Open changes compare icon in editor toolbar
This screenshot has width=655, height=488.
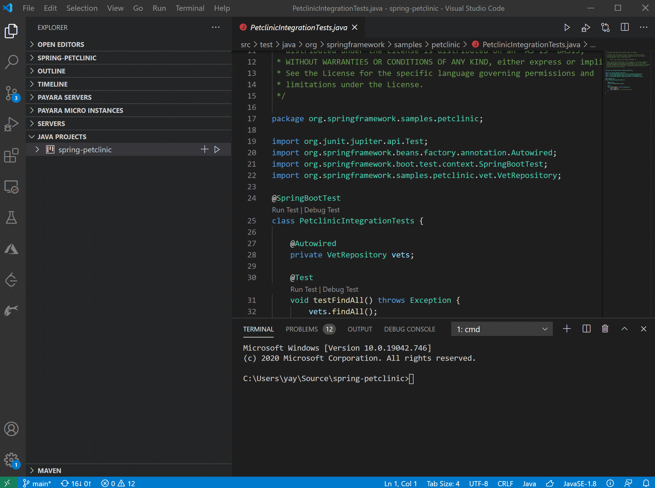605,27
